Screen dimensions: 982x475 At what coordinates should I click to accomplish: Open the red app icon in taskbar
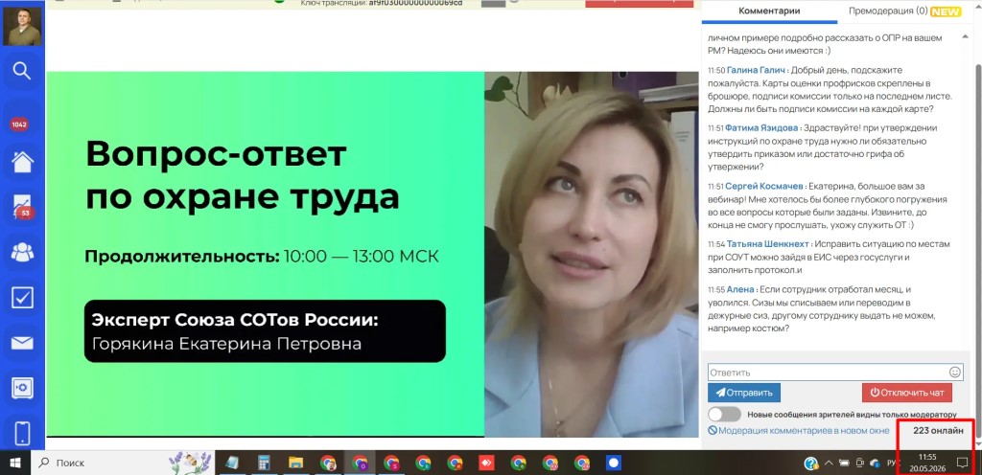pyautogui.click(x=486, y=464)
